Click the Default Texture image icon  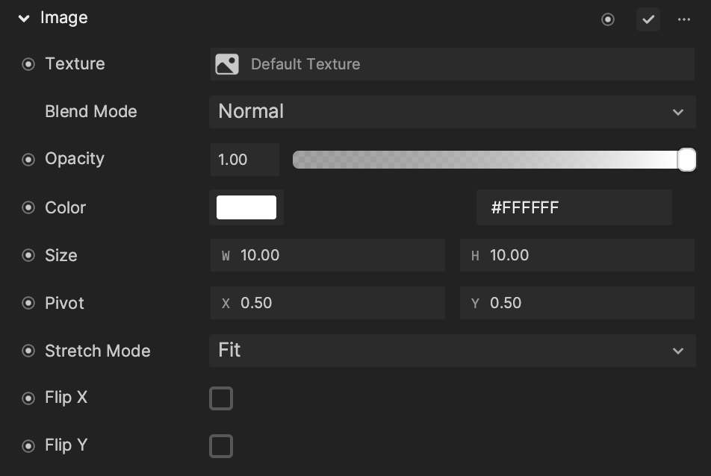227,64
